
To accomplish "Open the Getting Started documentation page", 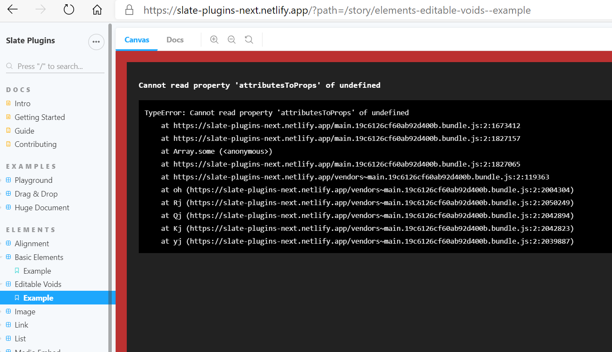I will click(39, 117).
